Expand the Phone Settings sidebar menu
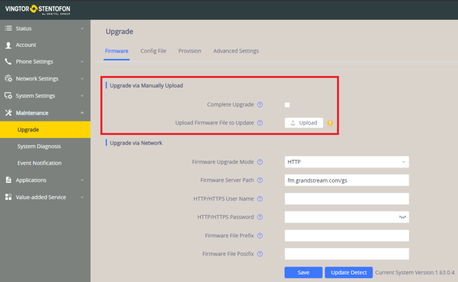The width and height of the screenshot is (458, 282). click(x=45, y=62)
